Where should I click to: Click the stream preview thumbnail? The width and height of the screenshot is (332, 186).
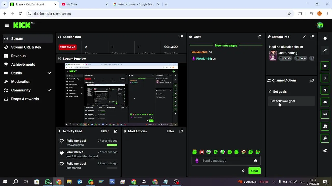(x=121, y=94)
